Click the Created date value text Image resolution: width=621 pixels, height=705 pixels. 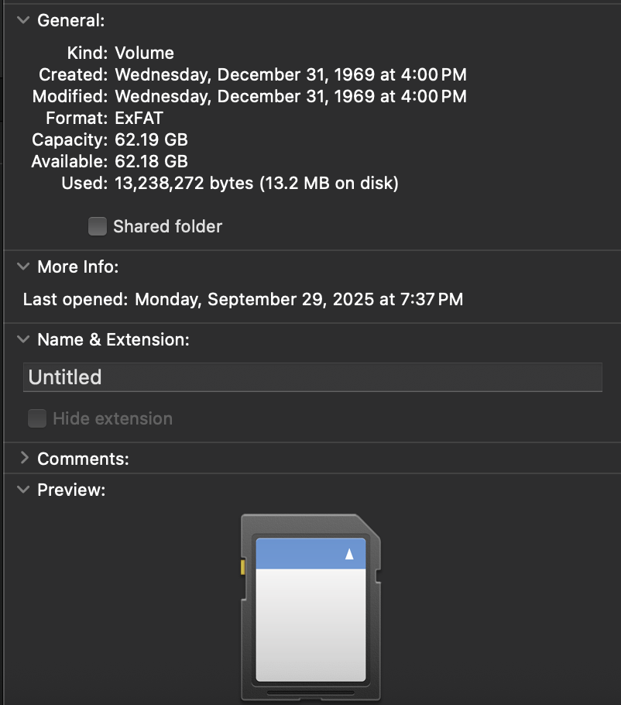tap(290, 75)
